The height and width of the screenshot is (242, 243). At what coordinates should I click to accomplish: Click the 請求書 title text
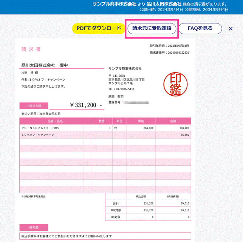31,49
